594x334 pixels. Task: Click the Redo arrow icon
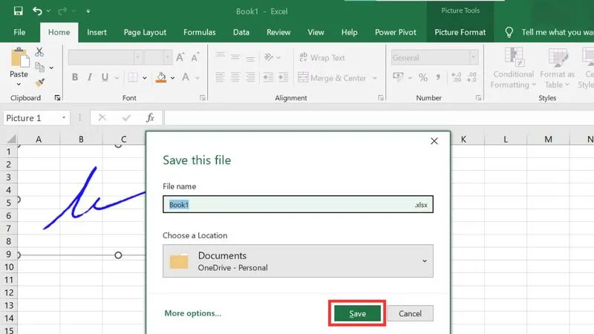click(x=62, y=11)
